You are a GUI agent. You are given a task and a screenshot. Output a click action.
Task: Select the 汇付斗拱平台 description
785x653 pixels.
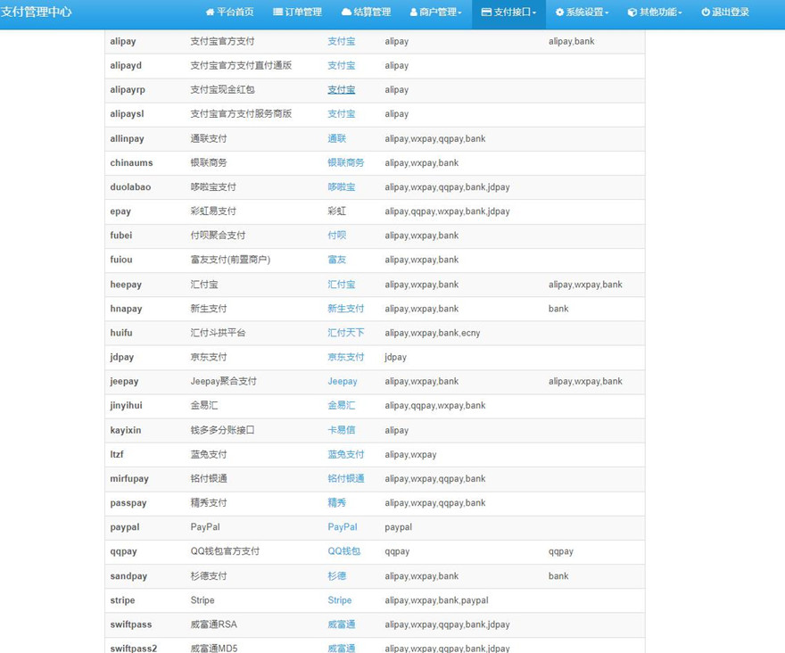pyautogui.click(x=219, y=333)
